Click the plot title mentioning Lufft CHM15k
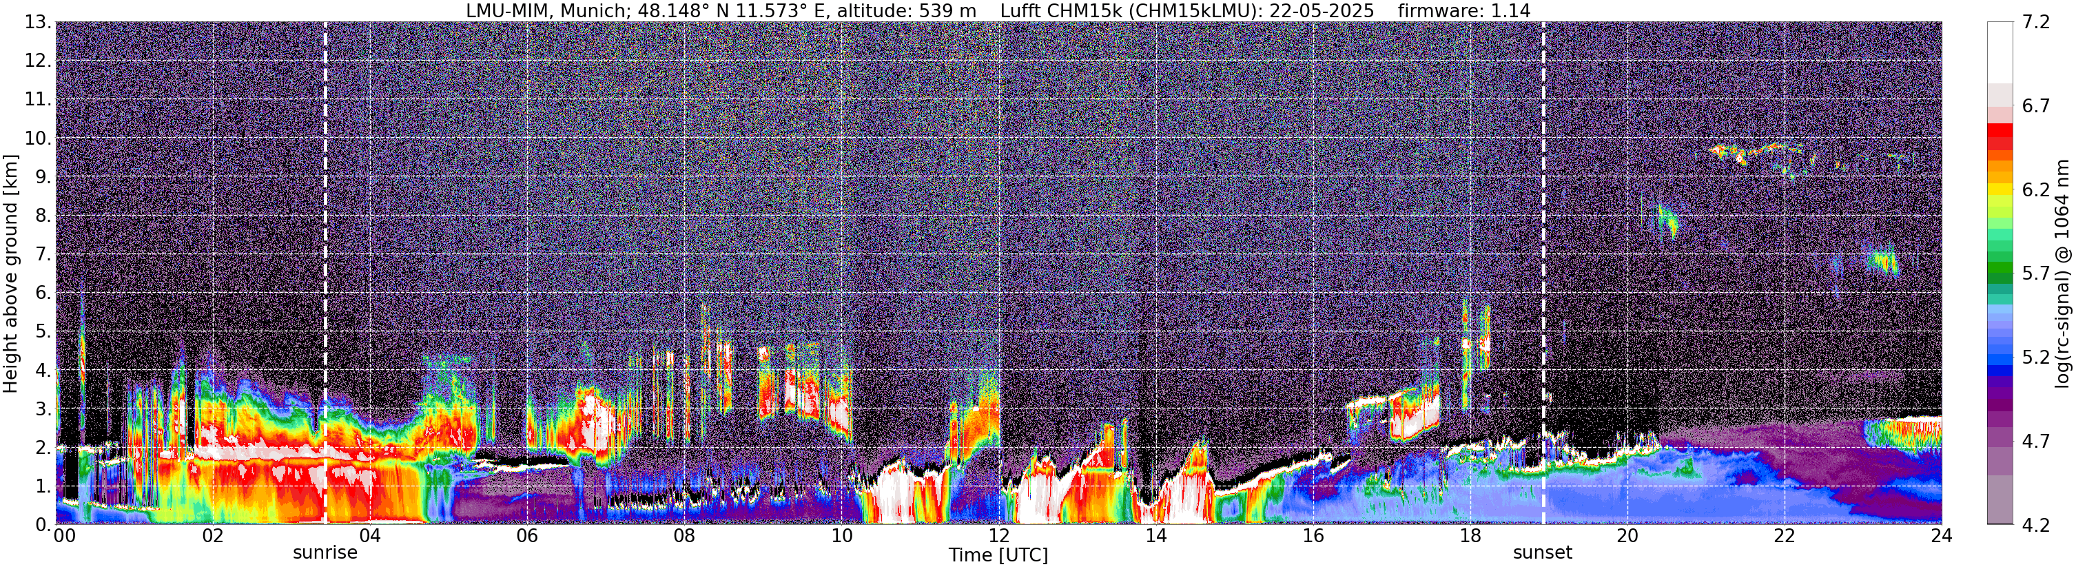 click(x=998, y=10)
